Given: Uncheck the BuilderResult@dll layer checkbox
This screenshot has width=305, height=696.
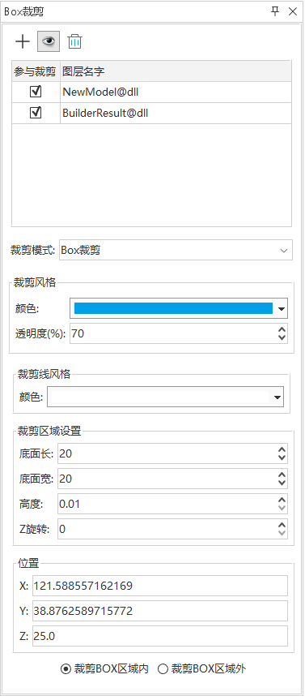Looking at the screenshot, I should (36, 113).
